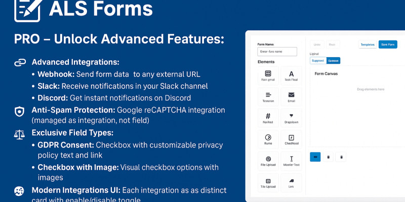Choose the Link element tile
Viewport: 405px width, 202px height.
click(x=291, y=182)
